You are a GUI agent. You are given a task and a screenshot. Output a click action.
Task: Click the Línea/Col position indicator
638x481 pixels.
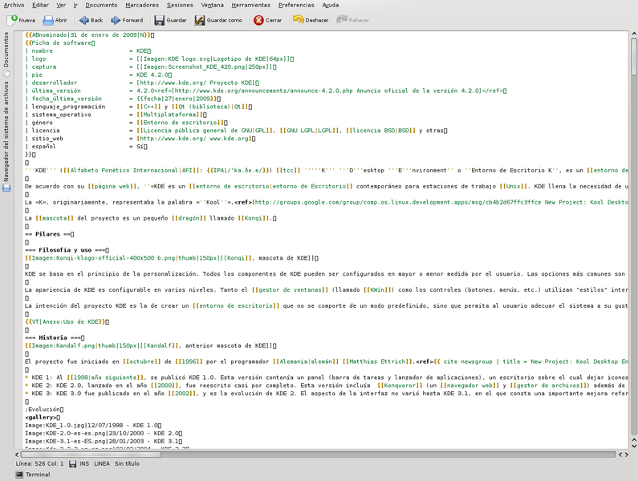click(x=40, y=463)
